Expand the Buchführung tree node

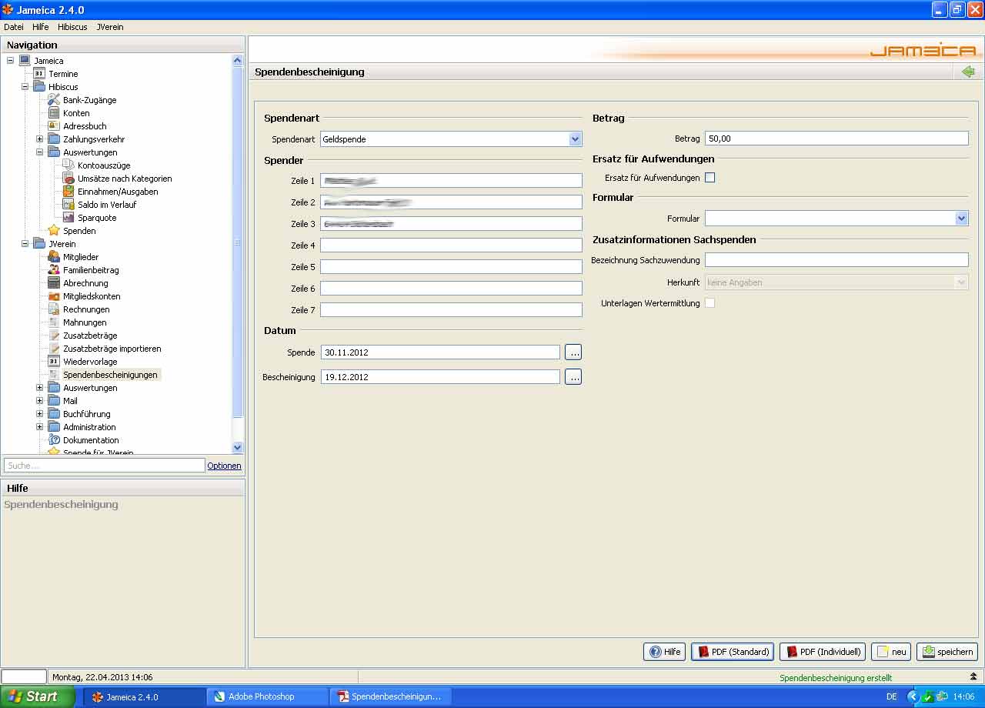pos(39,414)
